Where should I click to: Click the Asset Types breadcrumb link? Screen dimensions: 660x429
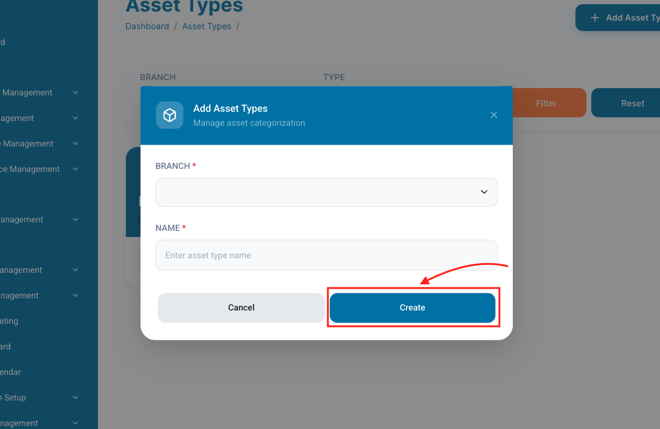(206, 26)
